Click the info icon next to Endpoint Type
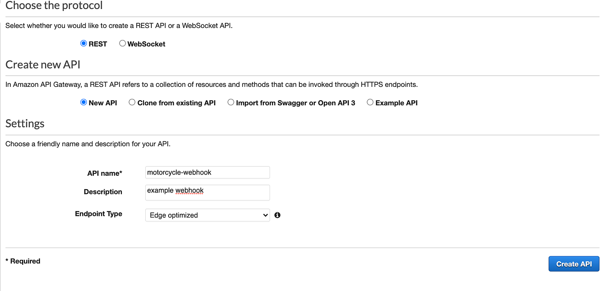Viewport: 602px width, 291px height. (x=277, y=215)
